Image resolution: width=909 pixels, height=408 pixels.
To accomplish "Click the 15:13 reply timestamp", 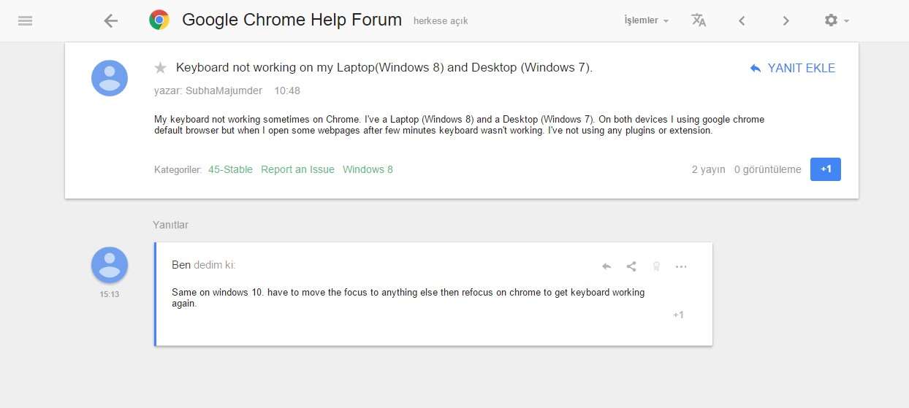I will [x=110, y=295].
